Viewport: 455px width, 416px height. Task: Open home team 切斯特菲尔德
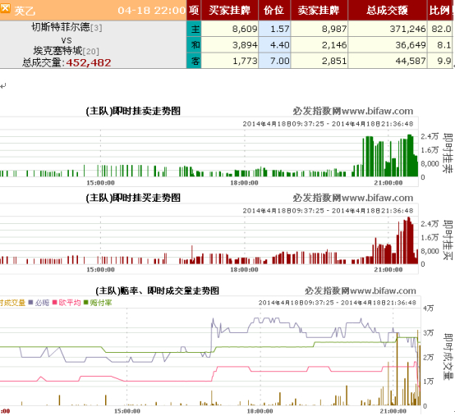[x=61, y=27]
